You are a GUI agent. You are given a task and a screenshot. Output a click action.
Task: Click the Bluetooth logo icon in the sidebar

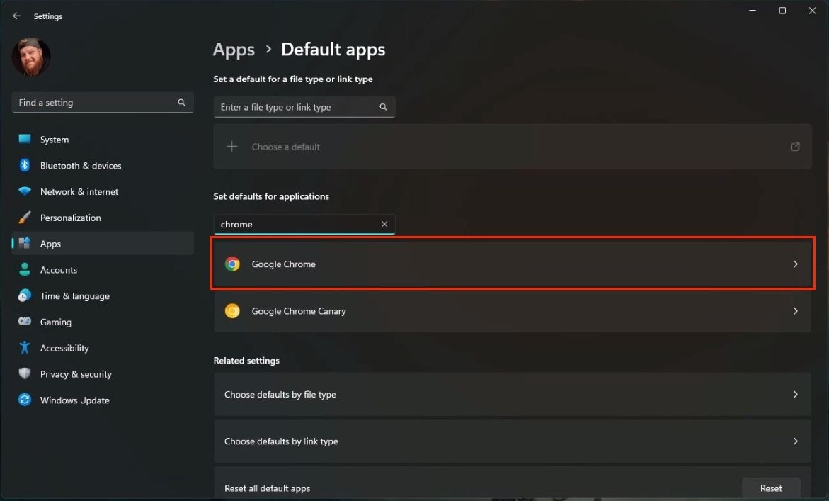click(24, 165)
